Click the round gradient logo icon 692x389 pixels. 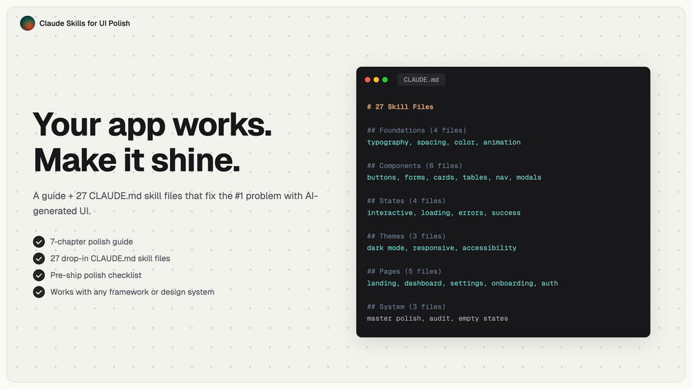point(28,23)
